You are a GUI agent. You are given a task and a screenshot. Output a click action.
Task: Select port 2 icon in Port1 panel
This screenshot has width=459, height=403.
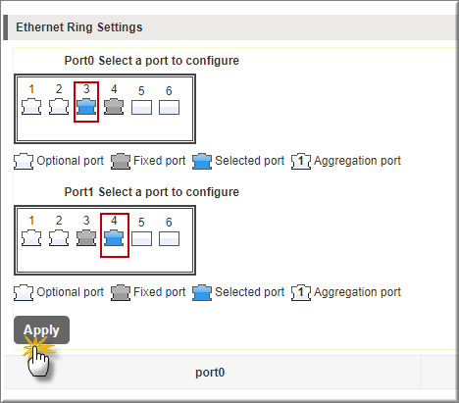59,238
